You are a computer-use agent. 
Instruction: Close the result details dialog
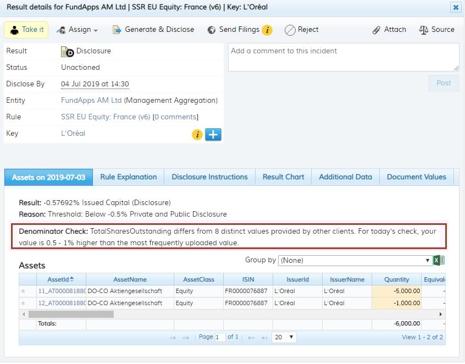click(x=455, y=7)
